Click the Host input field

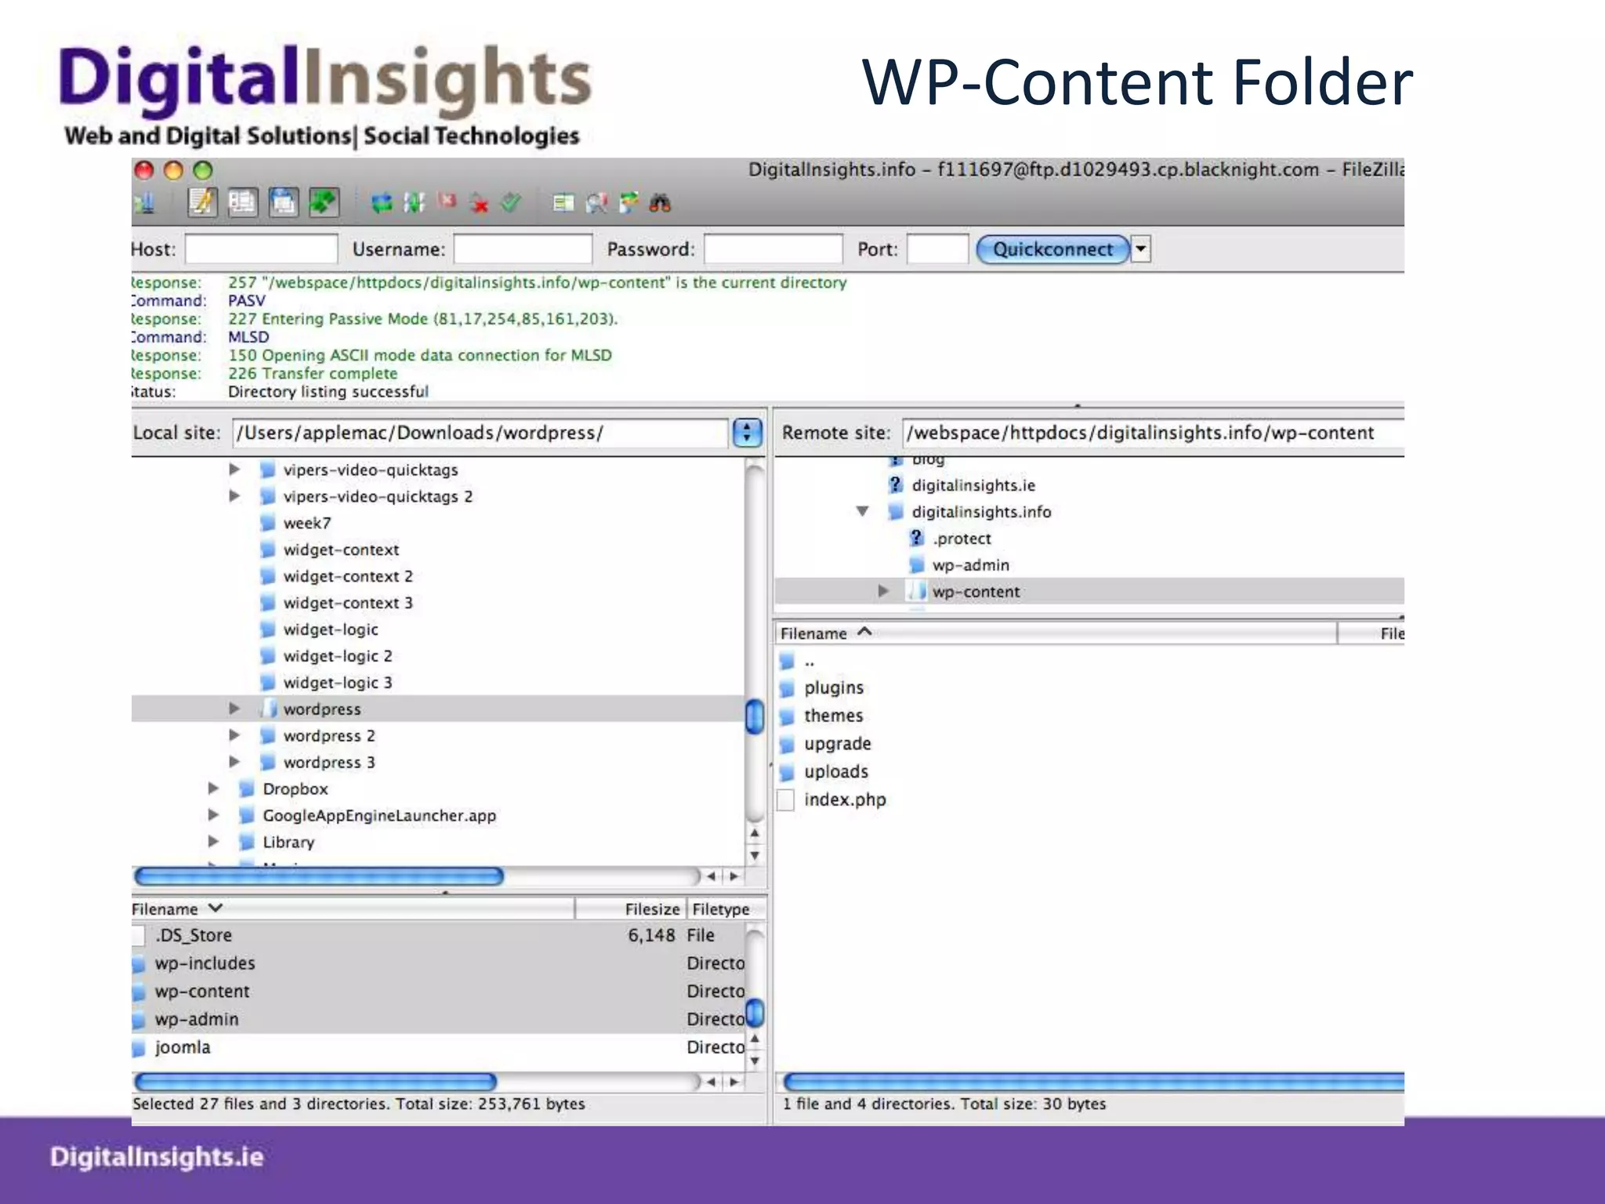coord(261,249)
